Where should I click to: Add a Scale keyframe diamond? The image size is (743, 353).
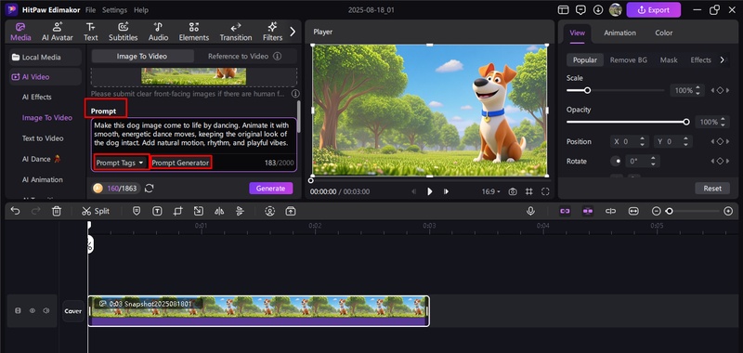720,90
